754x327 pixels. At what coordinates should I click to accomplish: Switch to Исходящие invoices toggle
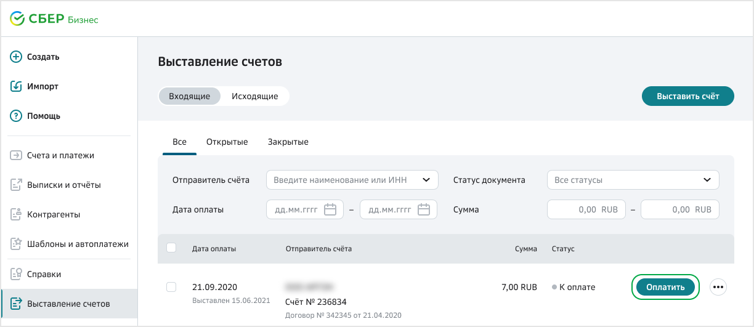click(254, 96)
